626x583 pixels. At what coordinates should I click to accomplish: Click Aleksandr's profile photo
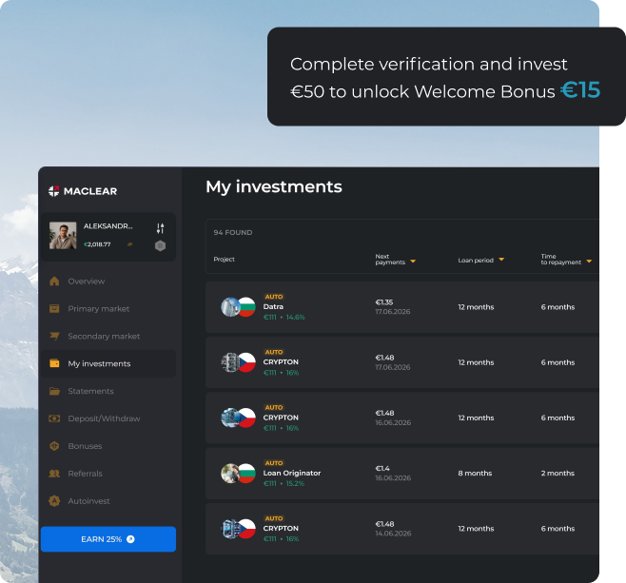click(63, 236)
